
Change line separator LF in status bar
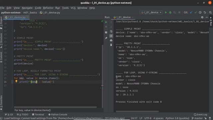[141, 118]
